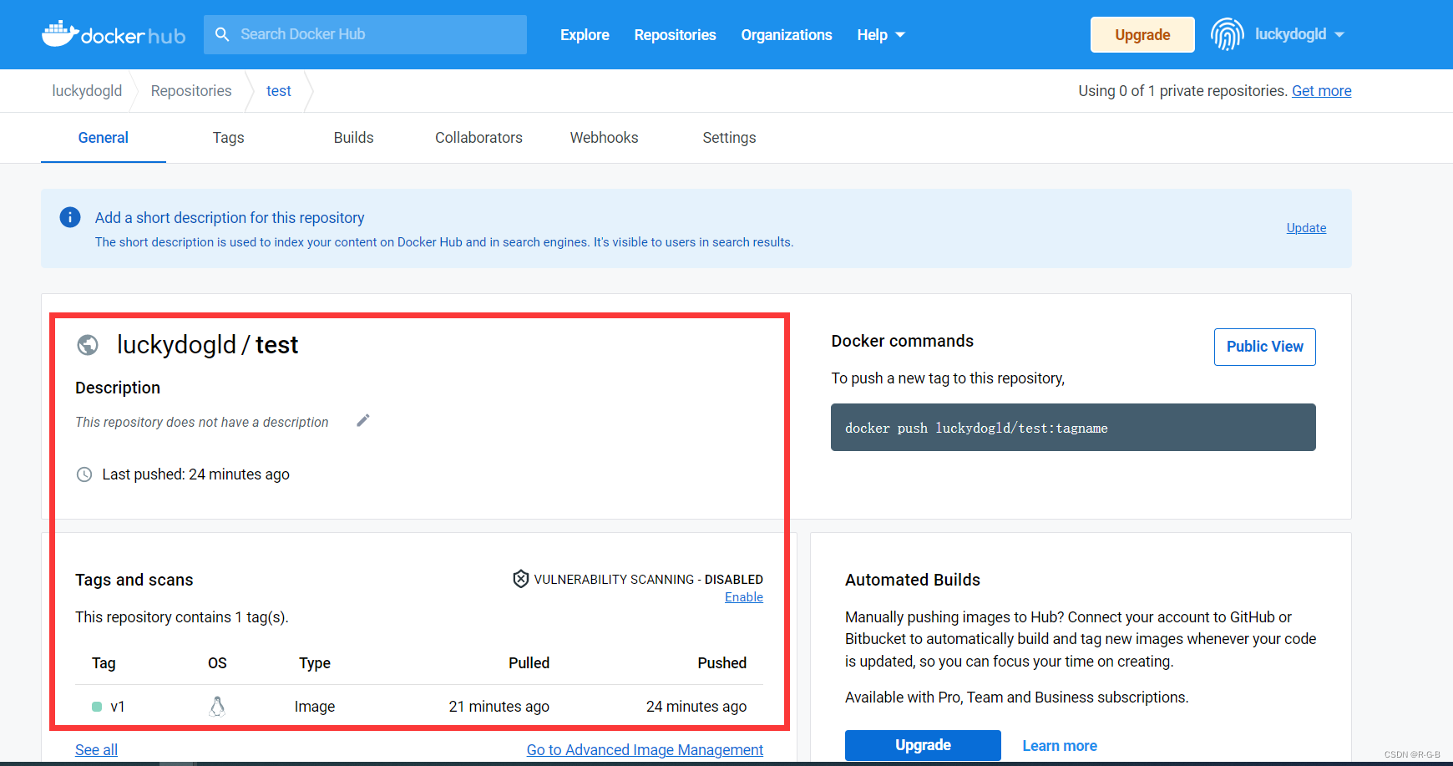Click the '21 minutes ago' pulled cell

(x=499, y=707)
